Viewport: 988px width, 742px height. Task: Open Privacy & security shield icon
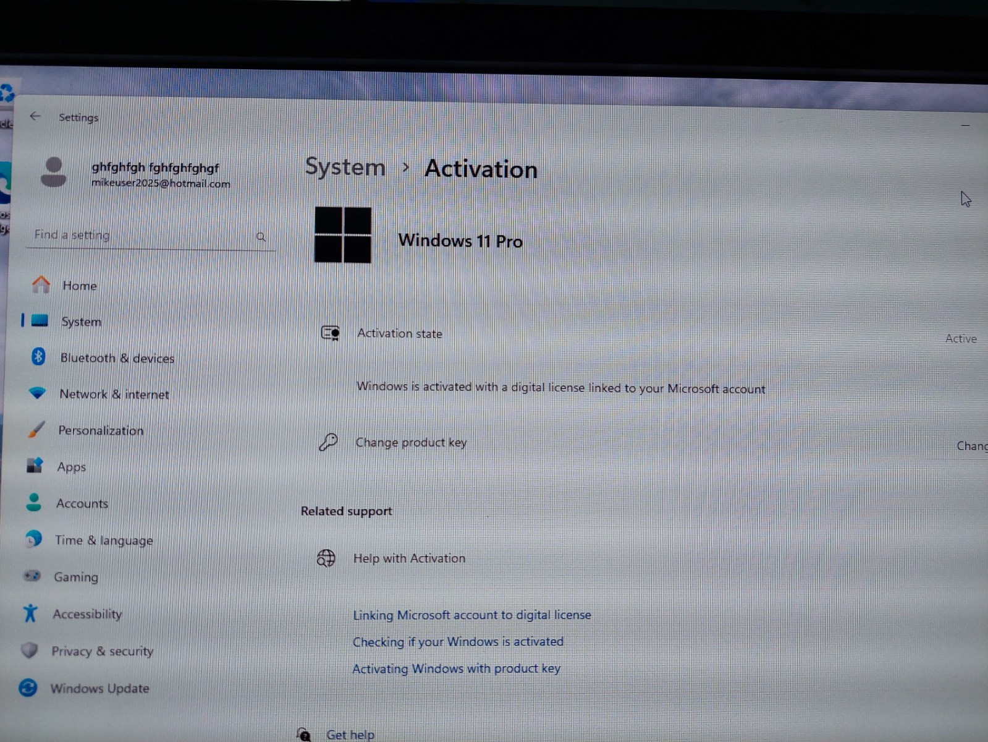point(29,650)
